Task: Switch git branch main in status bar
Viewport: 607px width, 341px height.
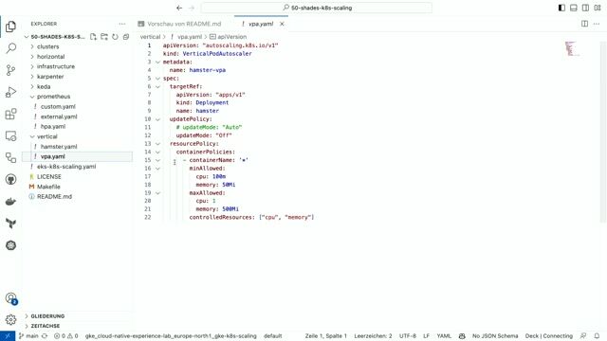Action: pyautogui.click(x=28, y=336)
